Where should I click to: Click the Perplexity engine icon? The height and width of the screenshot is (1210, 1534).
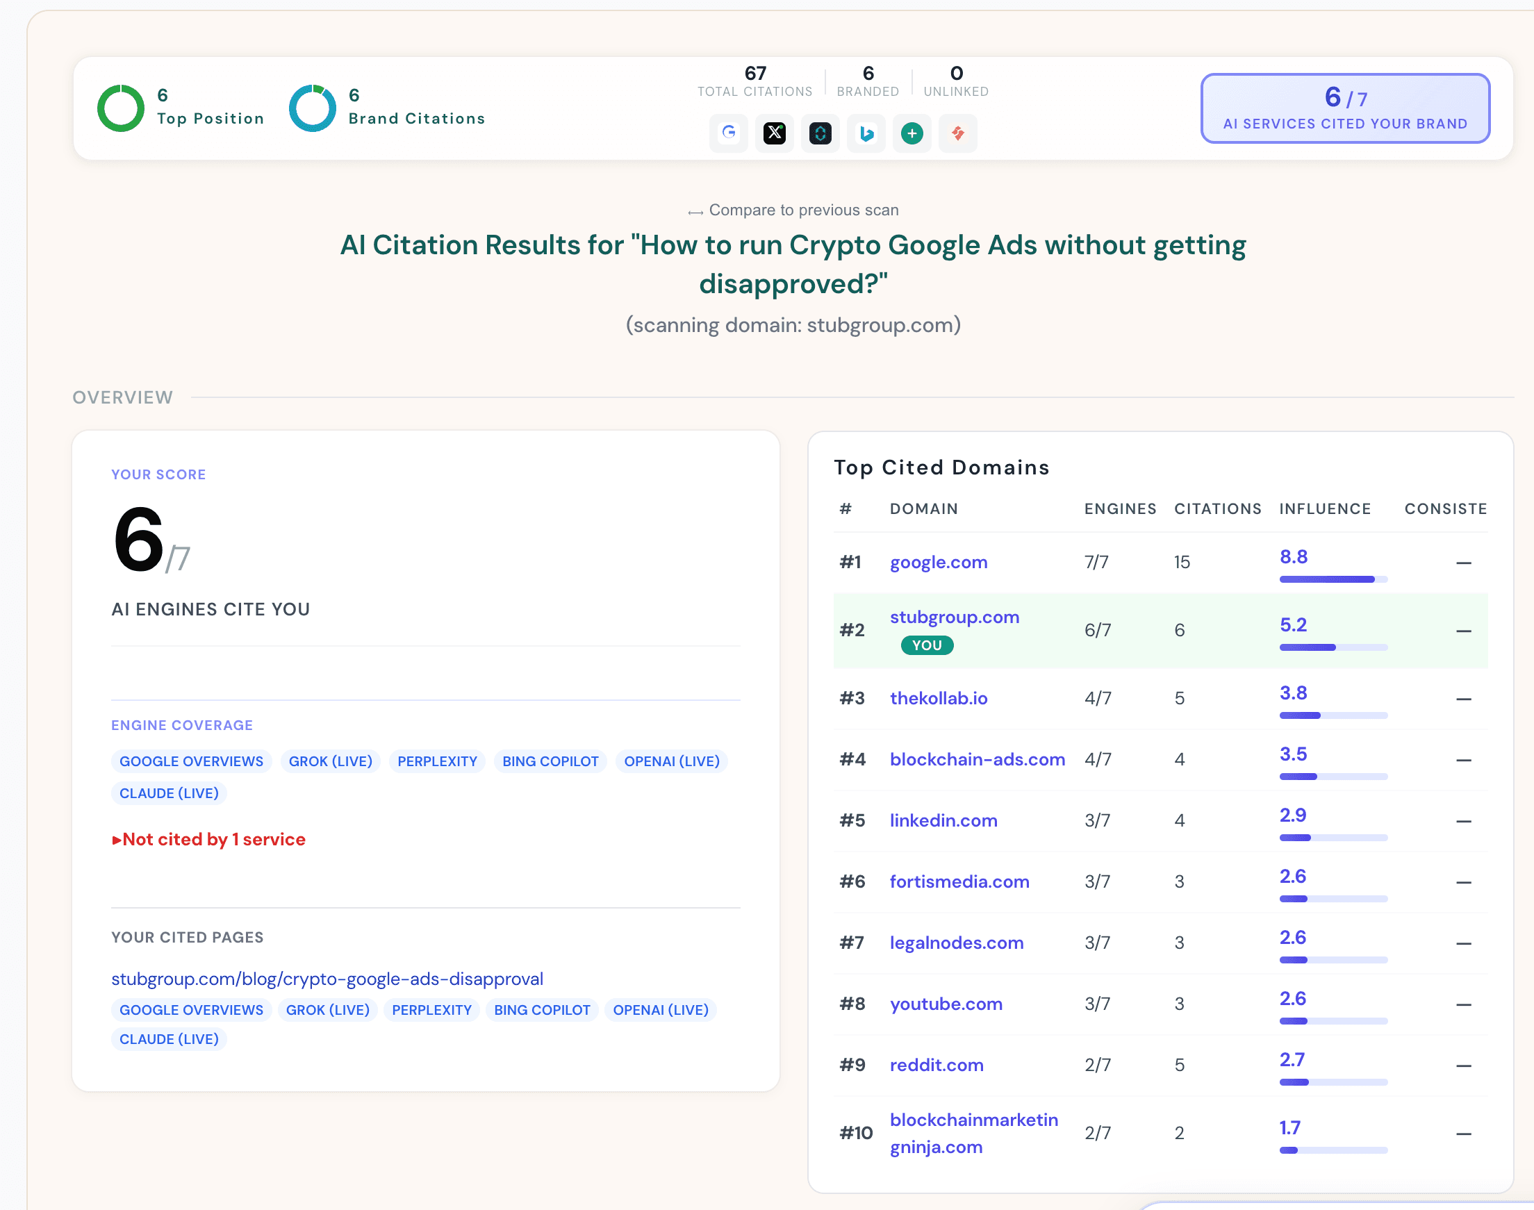tap(820, 133)
